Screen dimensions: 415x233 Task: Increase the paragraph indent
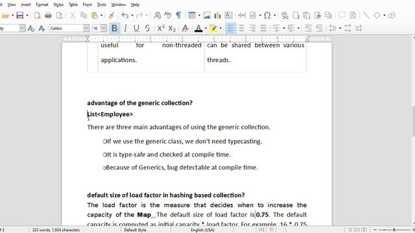(x=308, y=28)
